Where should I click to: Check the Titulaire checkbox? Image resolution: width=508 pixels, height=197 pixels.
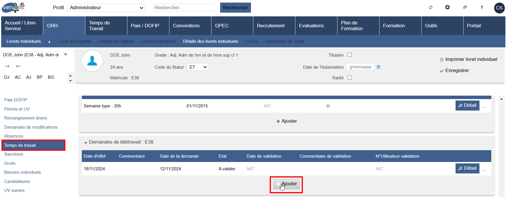click(x=350, y=55)
